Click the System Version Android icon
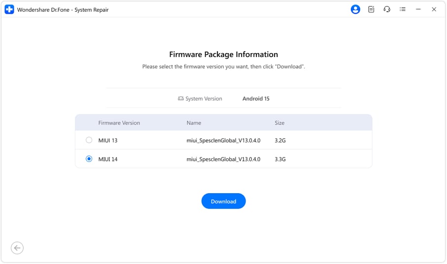447x264 pixels. coord(181,98)
